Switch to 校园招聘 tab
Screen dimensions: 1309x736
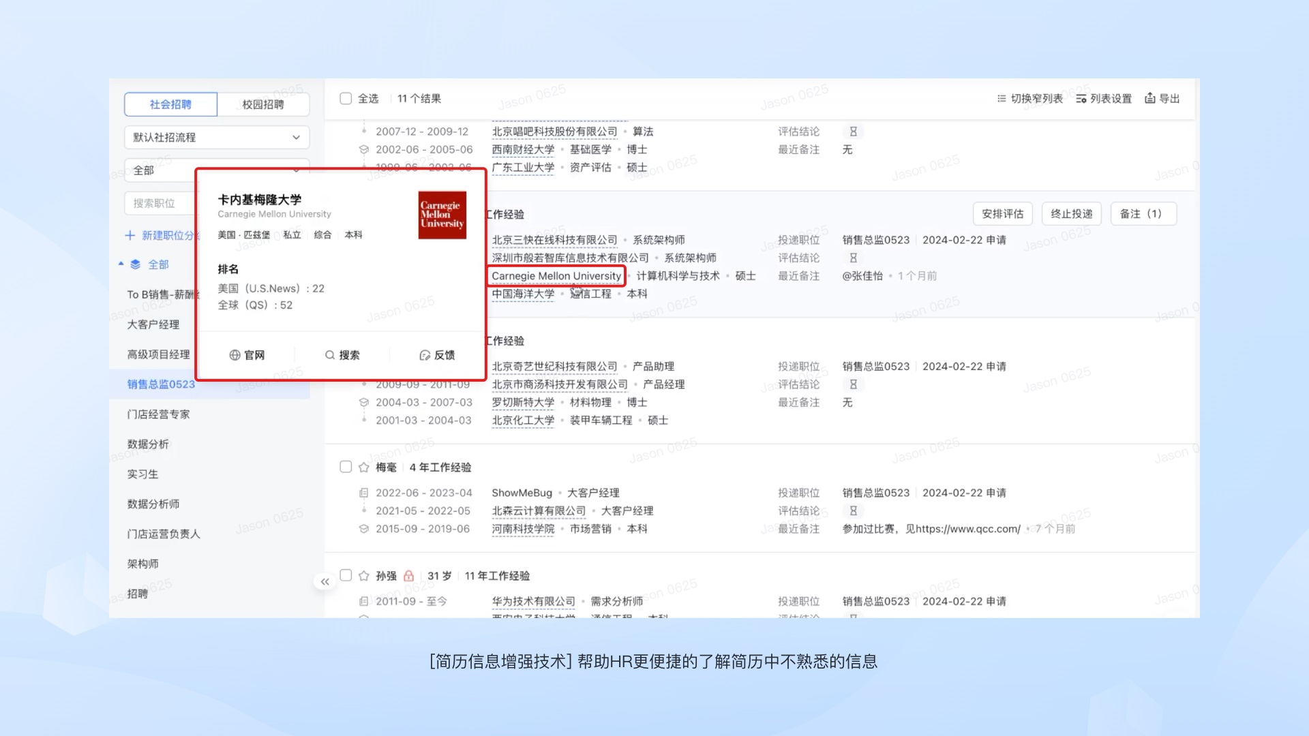(263, 104)
